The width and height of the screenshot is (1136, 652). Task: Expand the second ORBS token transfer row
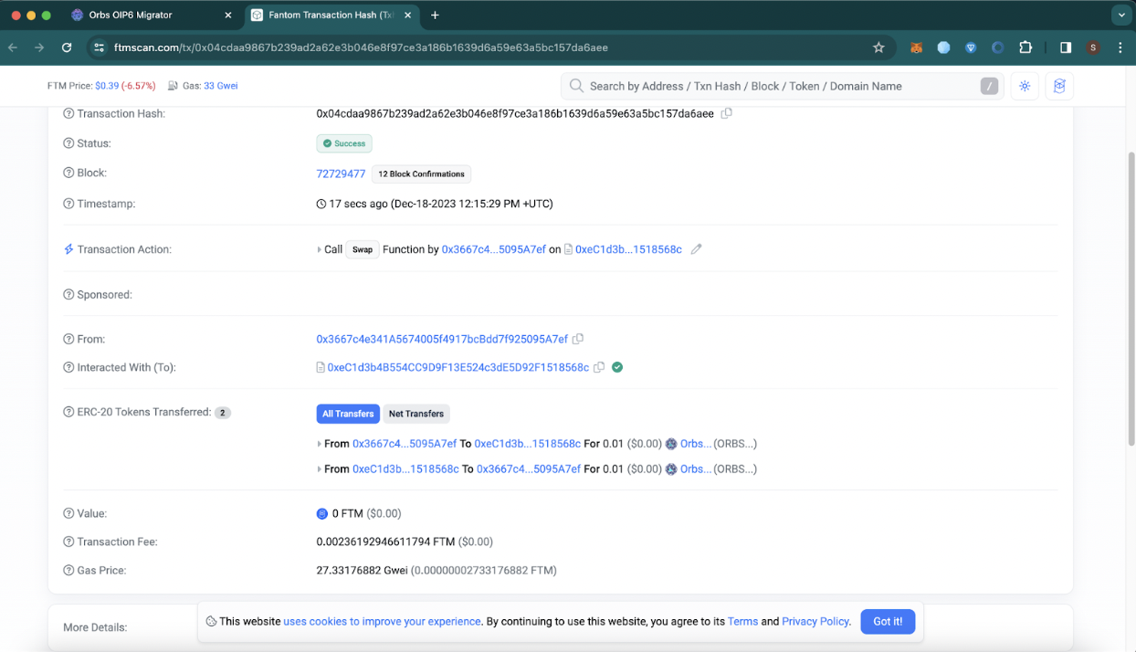click(x=320, y=469)
